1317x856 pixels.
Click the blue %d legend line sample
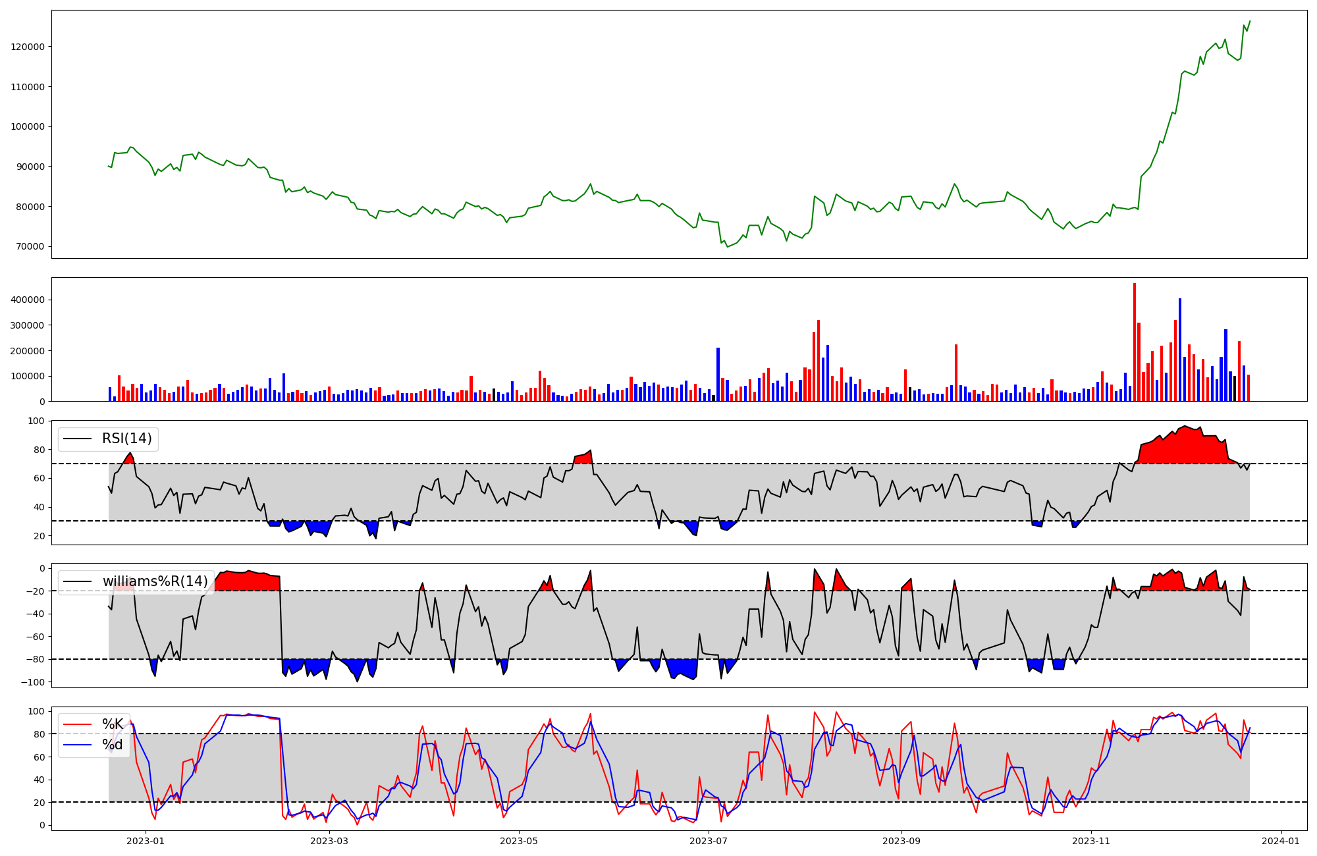point(76,745)
